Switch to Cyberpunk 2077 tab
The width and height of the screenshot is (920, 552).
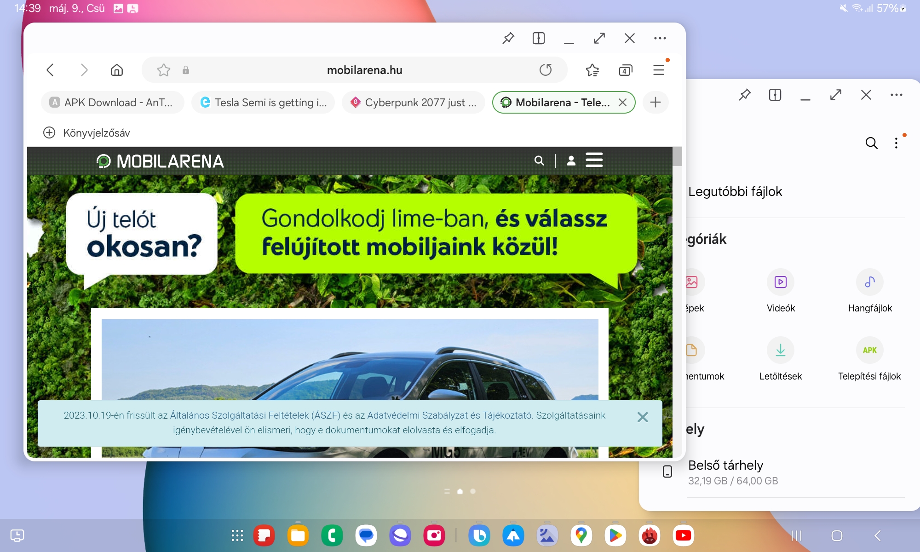414,102
